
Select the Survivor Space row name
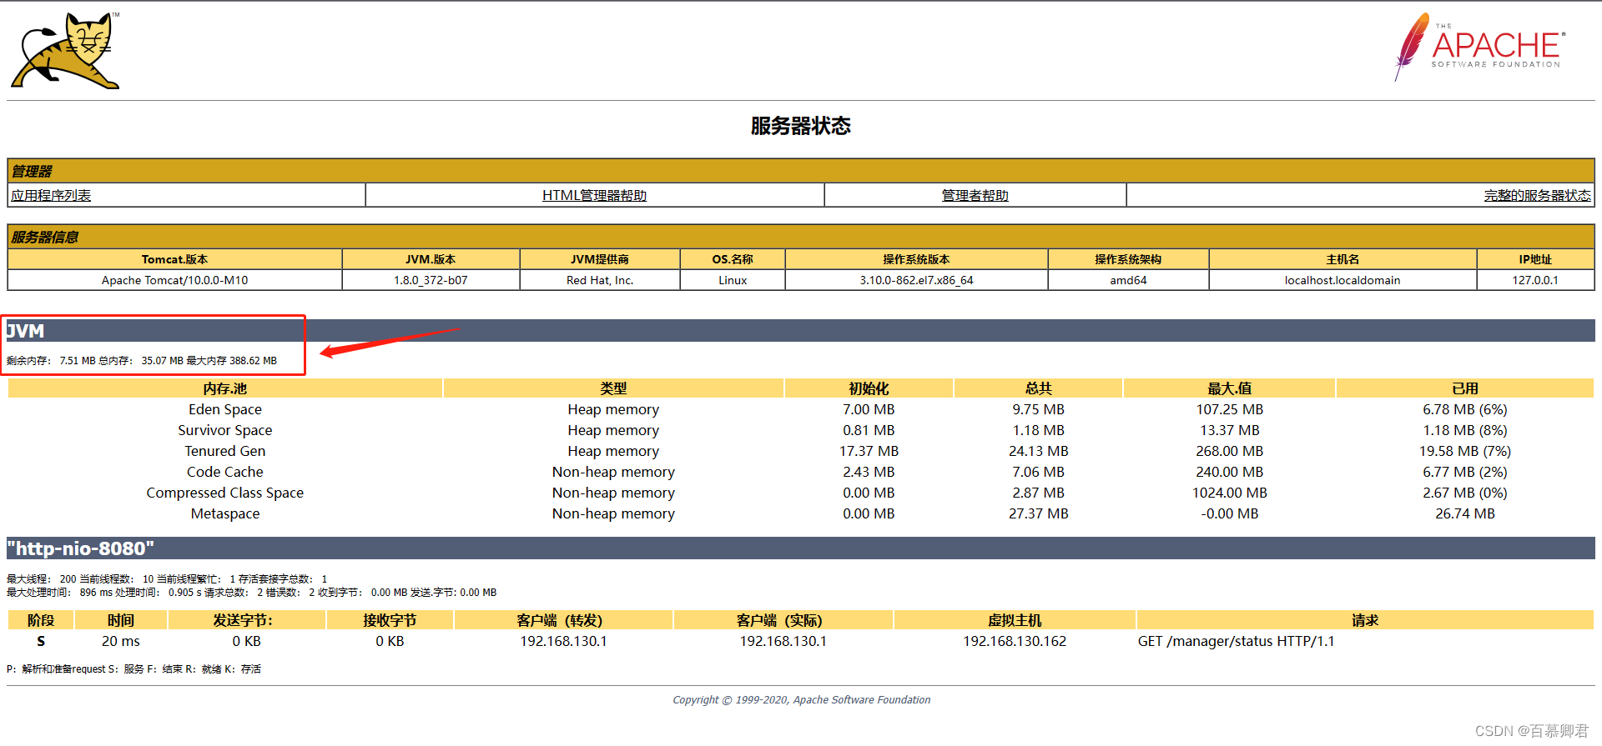tap(225, 430)
